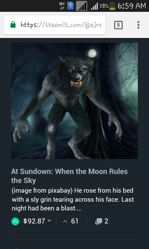Tap the green upvote circle button
The height and width of the screenshot is (249, 149).
[15, 221]
